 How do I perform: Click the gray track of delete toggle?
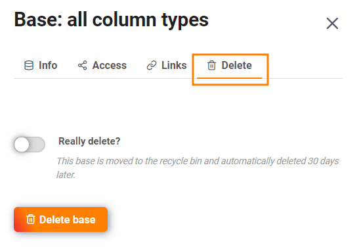(37, 145)
